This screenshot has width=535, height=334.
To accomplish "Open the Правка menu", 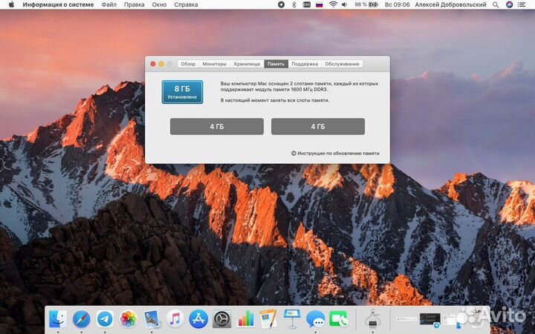I will coord(134,4).
